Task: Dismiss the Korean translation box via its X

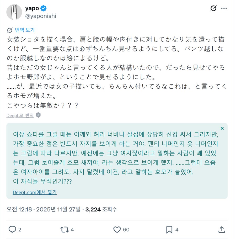Action: click(222, 129)
